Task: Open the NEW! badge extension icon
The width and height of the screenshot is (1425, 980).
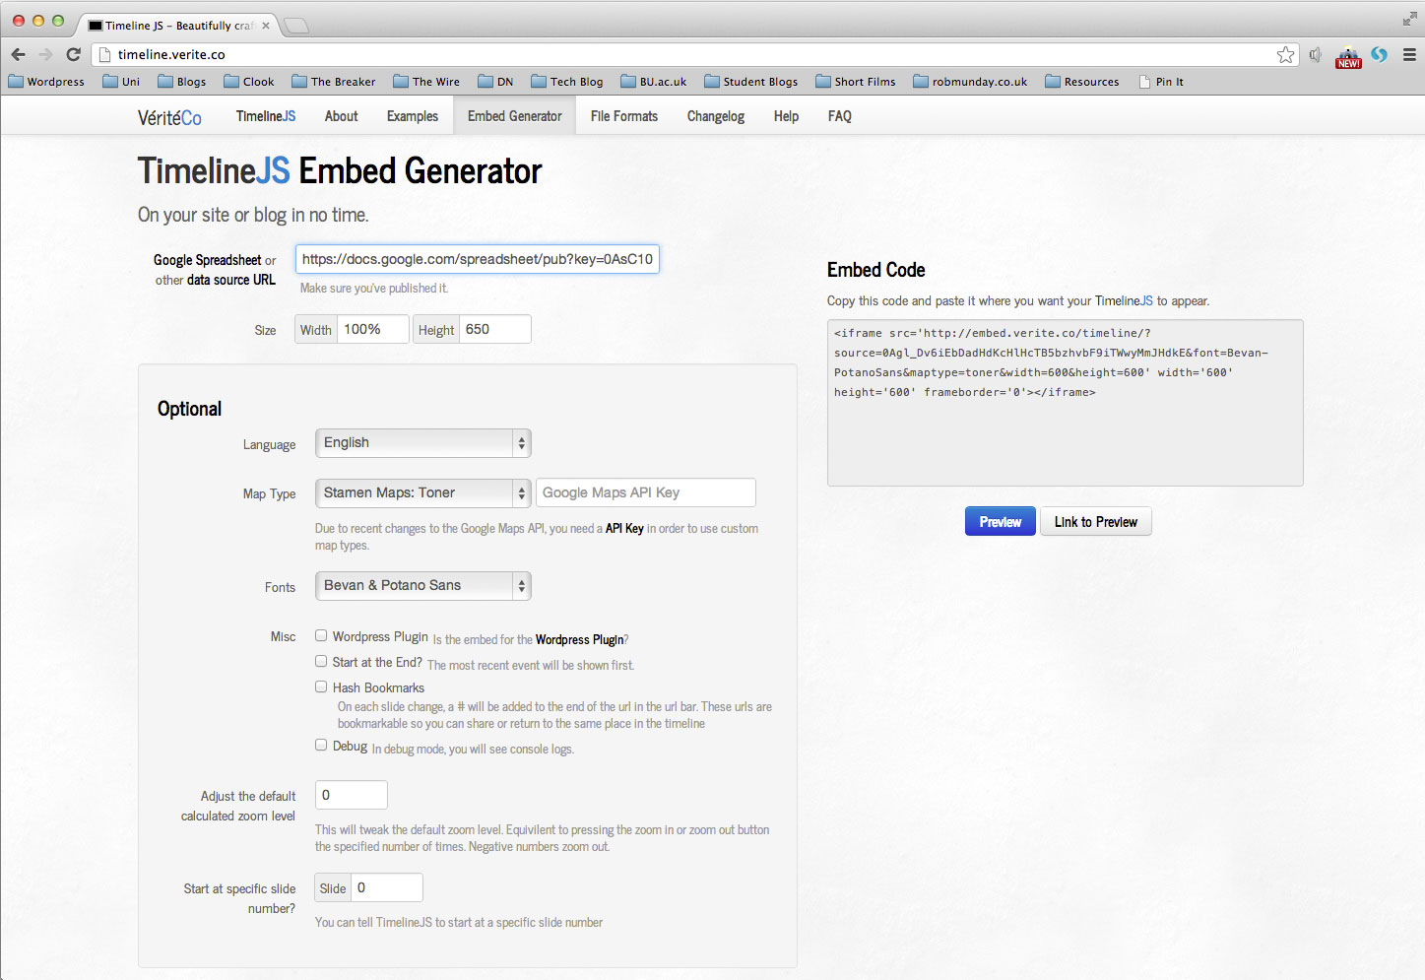Action: click(1348, 57)
